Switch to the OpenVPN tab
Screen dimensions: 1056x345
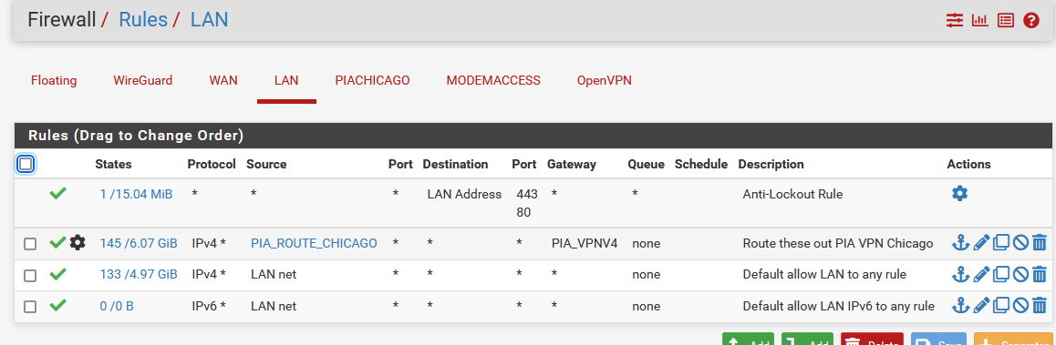click(604, 81)
